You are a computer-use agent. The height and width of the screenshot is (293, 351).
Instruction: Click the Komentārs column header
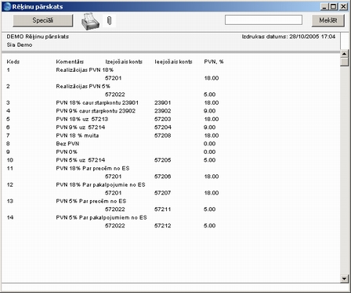(70, 62)
